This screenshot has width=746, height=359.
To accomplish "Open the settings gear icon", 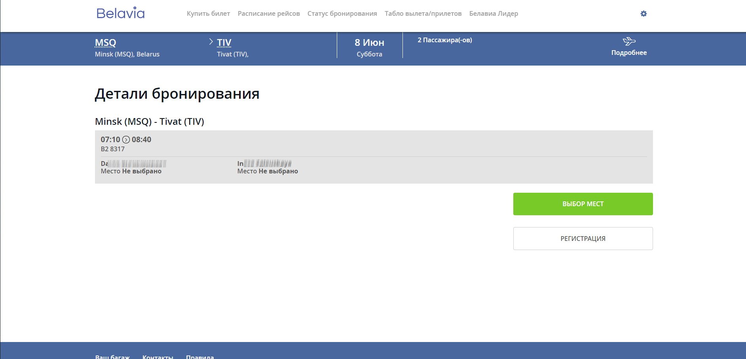I will (643, 14).
